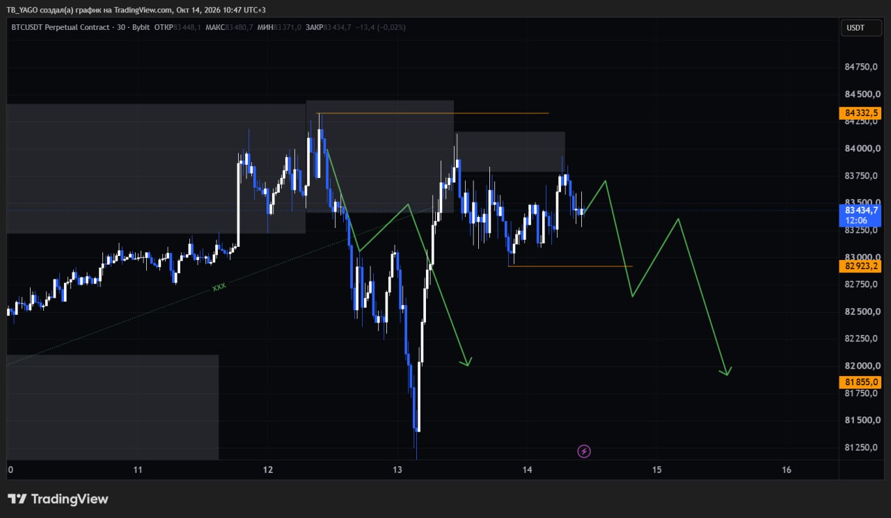
Task: Click date 13 on the time axis
Action: (x=397, y=470)
